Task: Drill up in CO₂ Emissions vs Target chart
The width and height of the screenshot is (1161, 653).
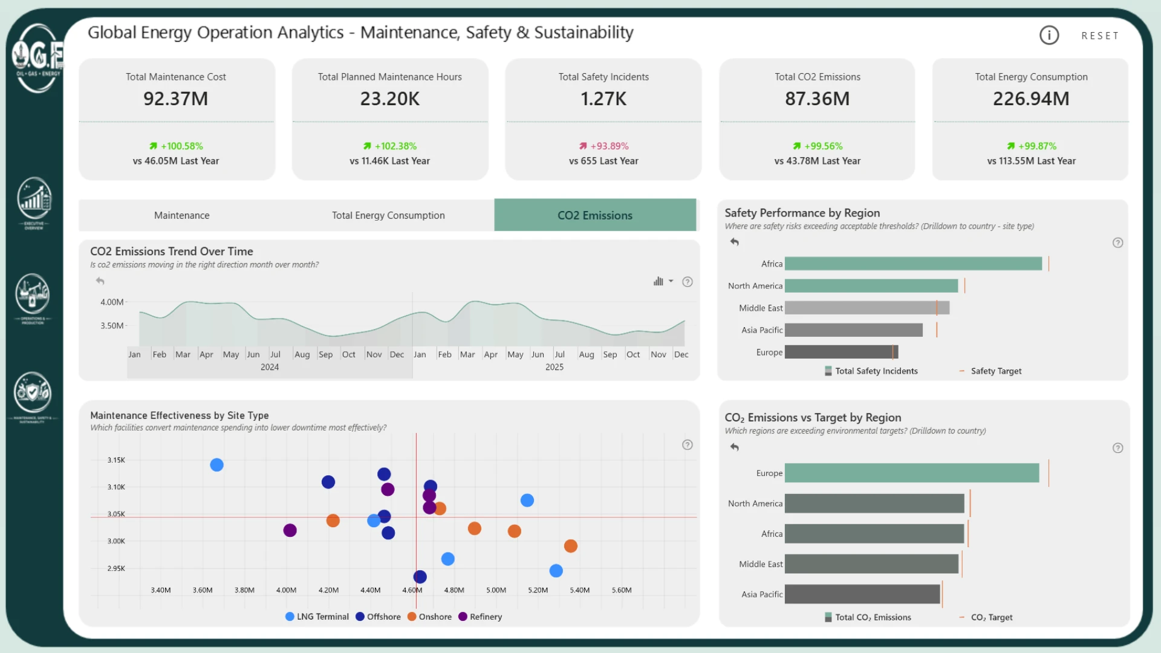Action: point(734,447)
